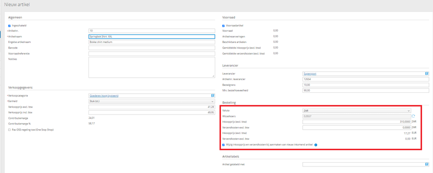433x173 pixels.
Task: Toggle the Ingeschakeld checkbox
Action: click(x=9, y=26)
